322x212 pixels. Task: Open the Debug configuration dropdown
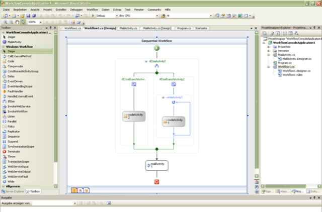point(117,16)
